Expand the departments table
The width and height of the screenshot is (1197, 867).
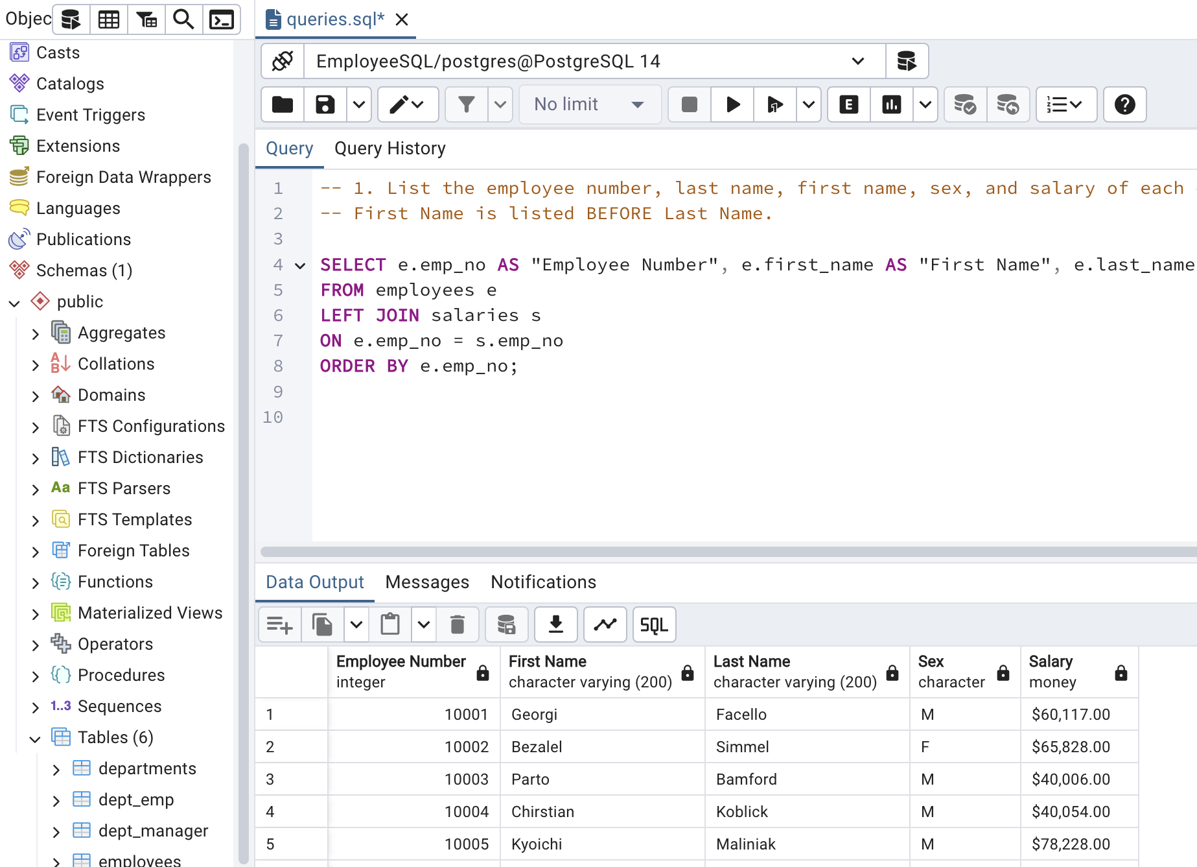click(x=56, y=770)
